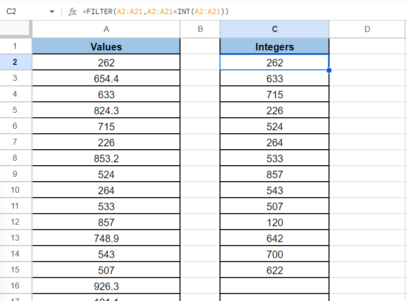Click cell with 120 in Integers column

point(274,222)
